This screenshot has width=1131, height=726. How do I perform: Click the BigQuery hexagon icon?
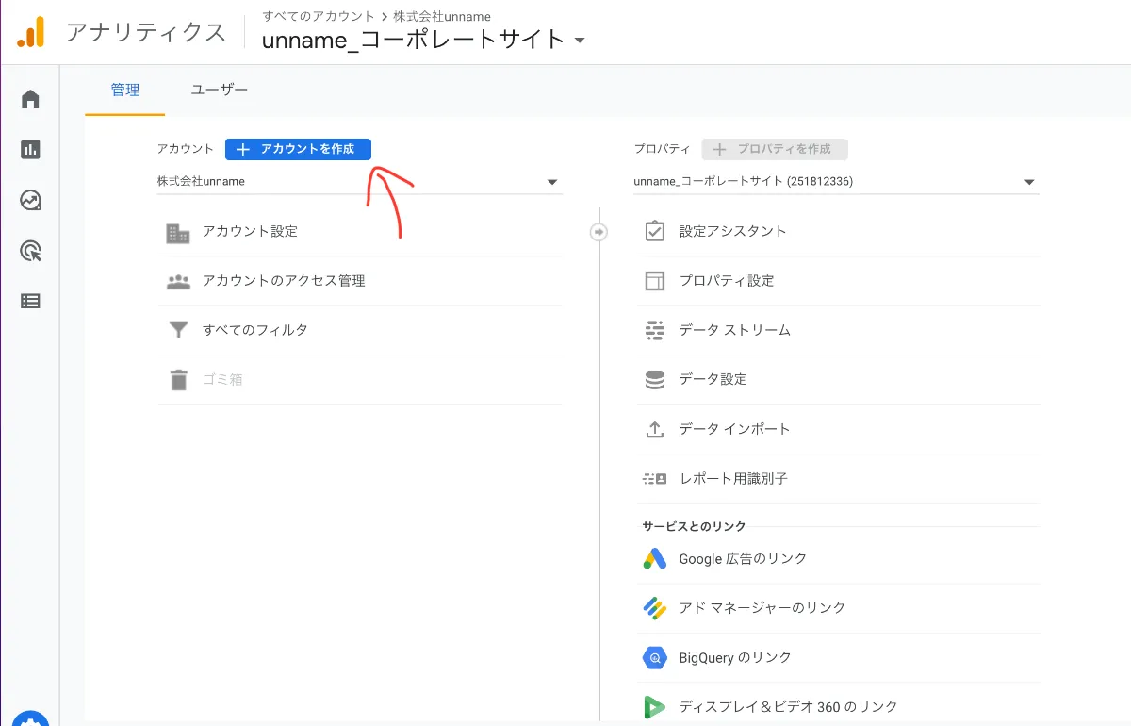[x=655, y=657]
